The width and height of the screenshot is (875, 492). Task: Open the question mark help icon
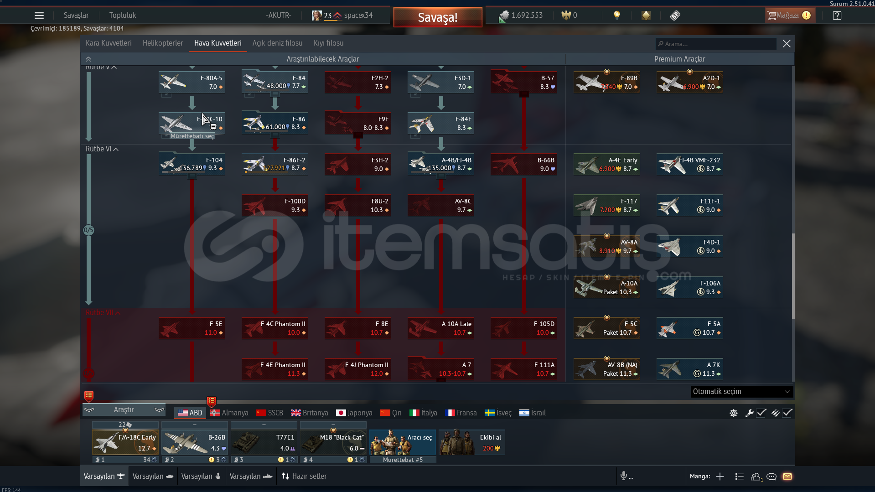coord(837,16)
